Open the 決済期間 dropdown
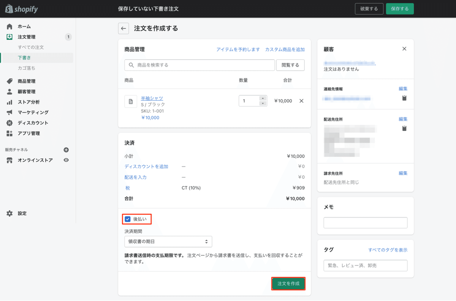 [x=168, y=241]
